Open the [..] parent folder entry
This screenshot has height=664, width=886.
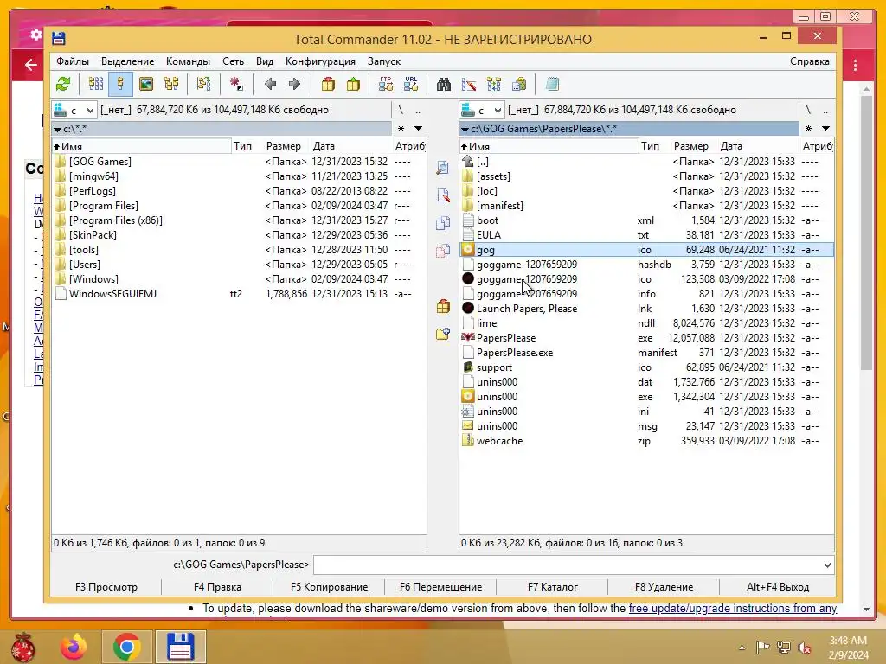pos(647,162)
